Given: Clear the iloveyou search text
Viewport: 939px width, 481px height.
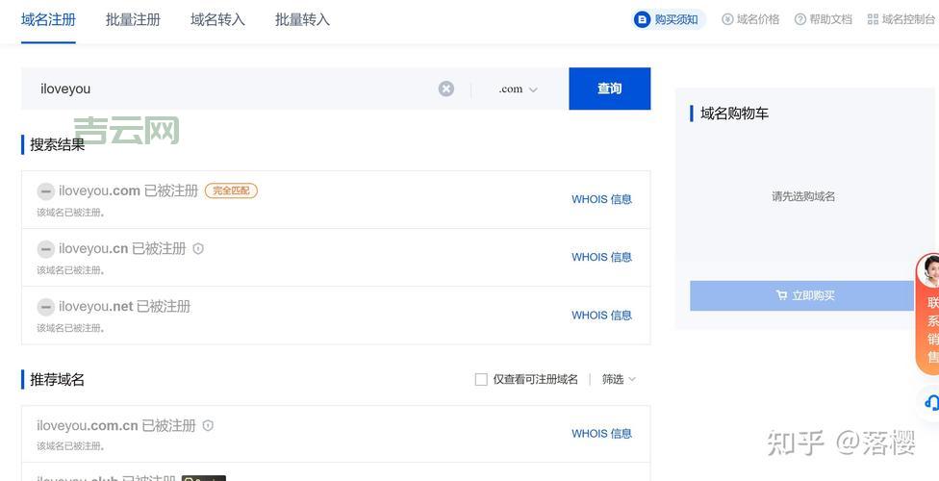Looking at the screenshot, I should (446, 89).
